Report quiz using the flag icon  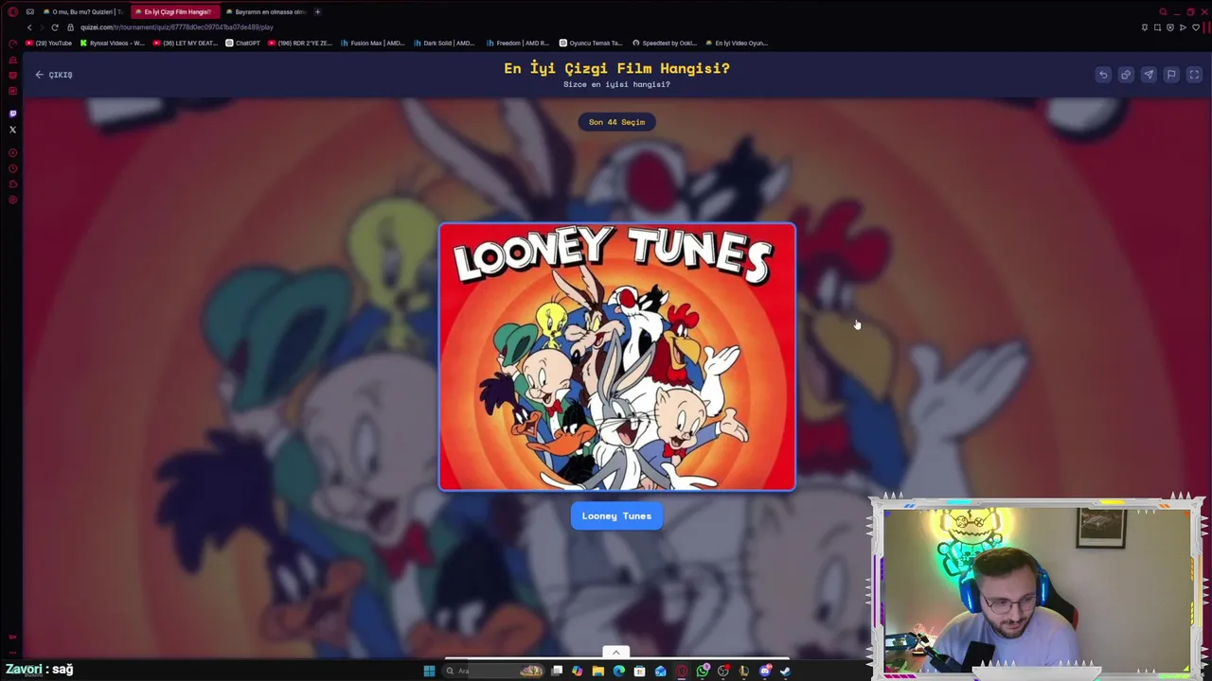[x=1171, y=75]
